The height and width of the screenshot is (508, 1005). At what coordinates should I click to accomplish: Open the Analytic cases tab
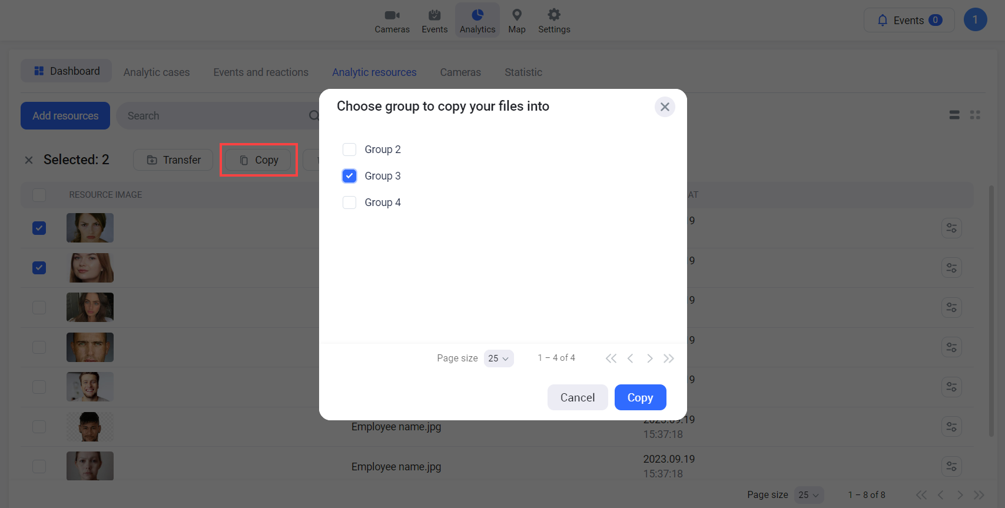[157, 72]
